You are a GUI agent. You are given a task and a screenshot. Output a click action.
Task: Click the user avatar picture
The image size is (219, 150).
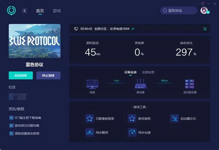(204, 11)
